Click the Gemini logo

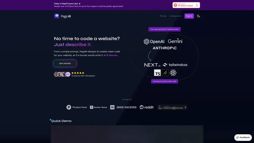pyautogui.click(x=175, y=41)
